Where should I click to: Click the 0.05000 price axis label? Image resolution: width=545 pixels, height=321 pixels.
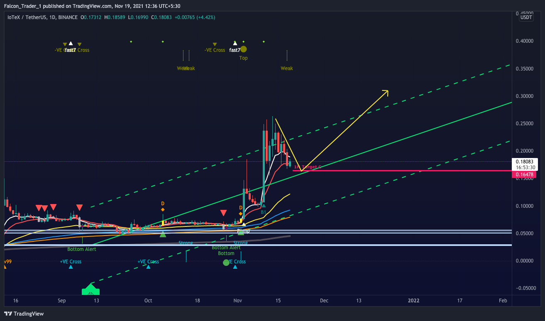click(524, 233)
